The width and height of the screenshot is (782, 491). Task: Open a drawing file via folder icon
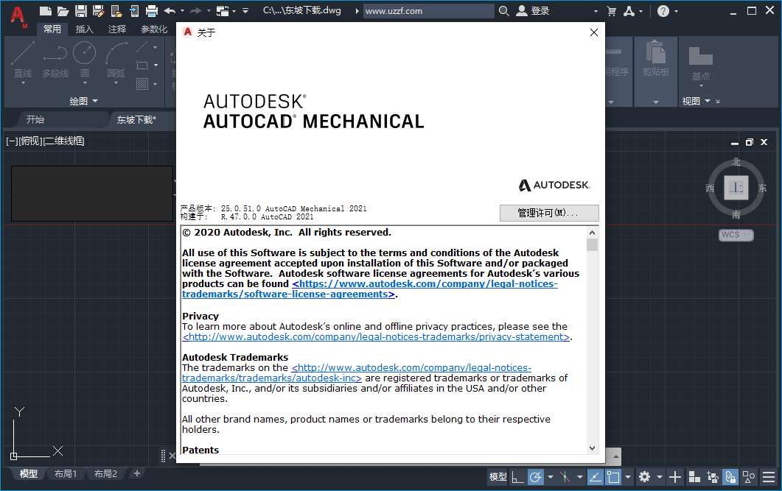[x=63, y=11]
